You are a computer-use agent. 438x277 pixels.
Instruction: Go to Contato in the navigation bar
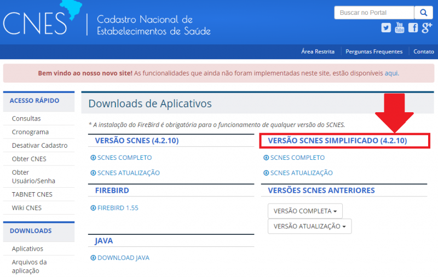click(424, 51)
